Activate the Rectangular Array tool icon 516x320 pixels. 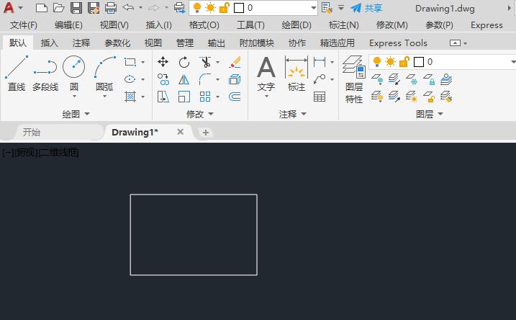tap(205, 97)
